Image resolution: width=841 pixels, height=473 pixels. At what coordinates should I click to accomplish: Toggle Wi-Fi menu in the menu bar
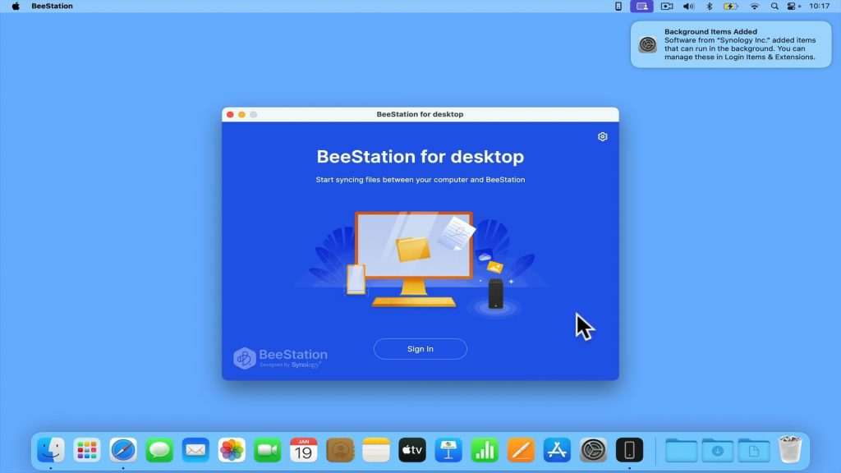pyautogui.click(x=754, y=7)
